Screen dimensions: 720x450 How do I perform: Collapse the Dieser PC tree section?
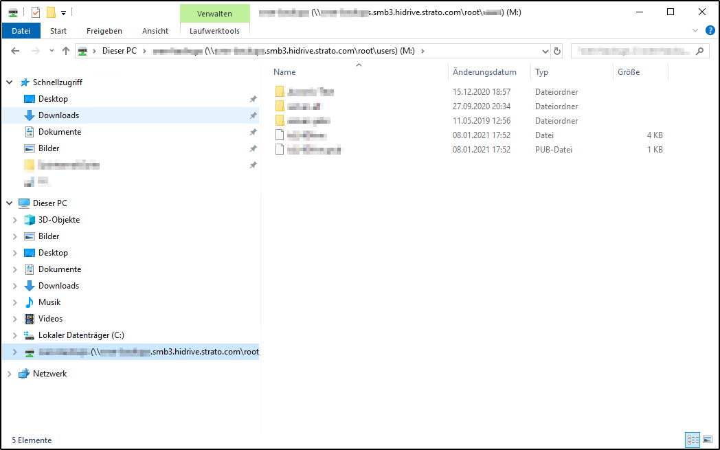[x=10, y=203]
